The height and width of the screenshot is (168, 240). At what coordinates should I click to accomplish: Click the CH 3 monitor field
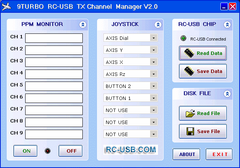click(54, 62)
